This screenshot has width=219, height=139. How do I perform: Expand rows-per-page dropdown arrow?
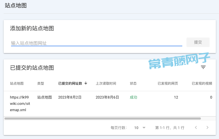coord(144,128)
